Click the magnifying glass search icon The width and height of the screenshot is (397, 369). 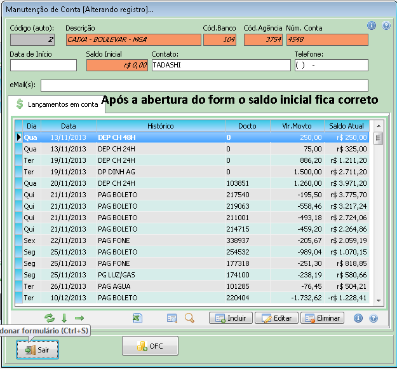[189, 318]
